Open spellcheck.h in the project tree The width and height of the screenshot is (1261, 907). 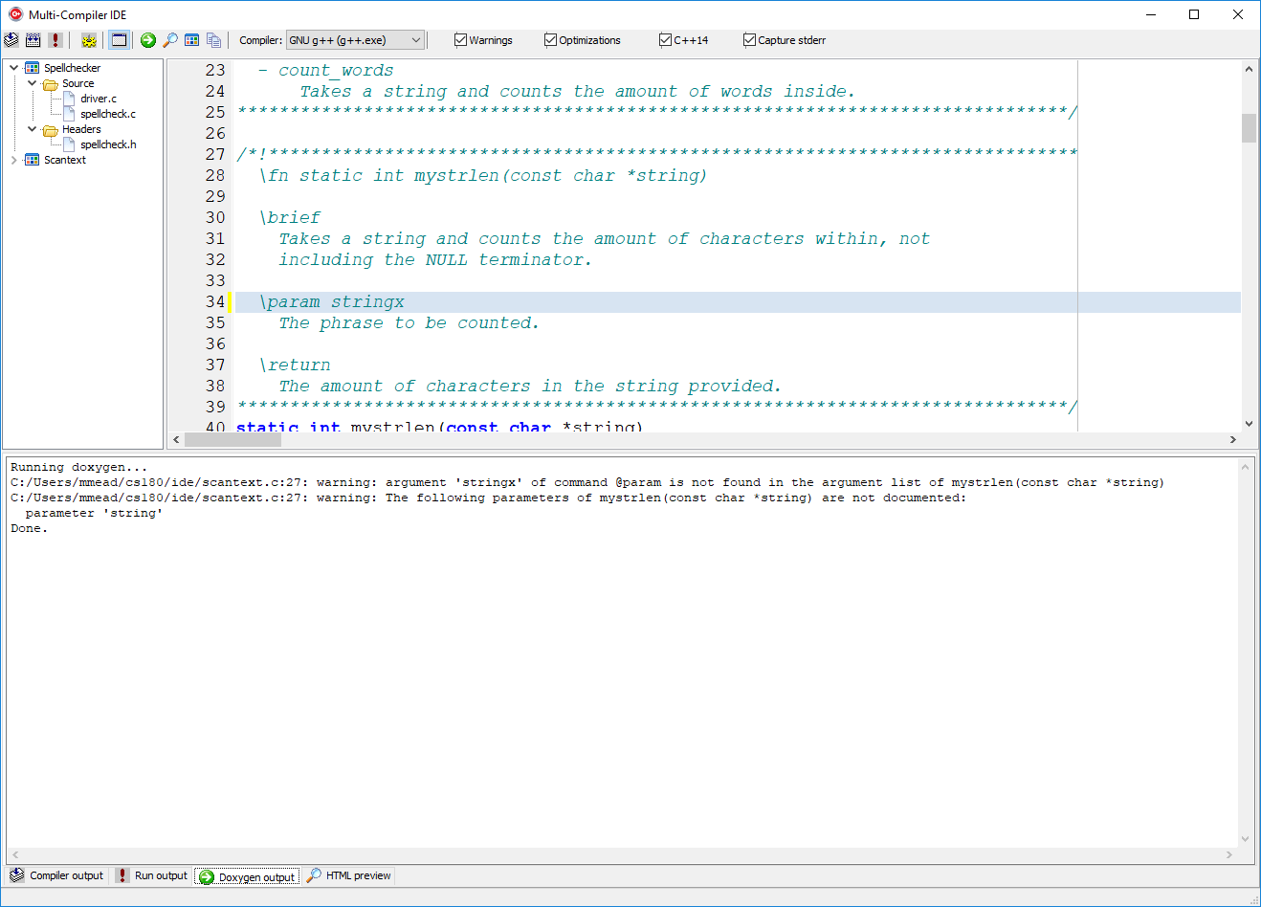(x=108, y=144)
